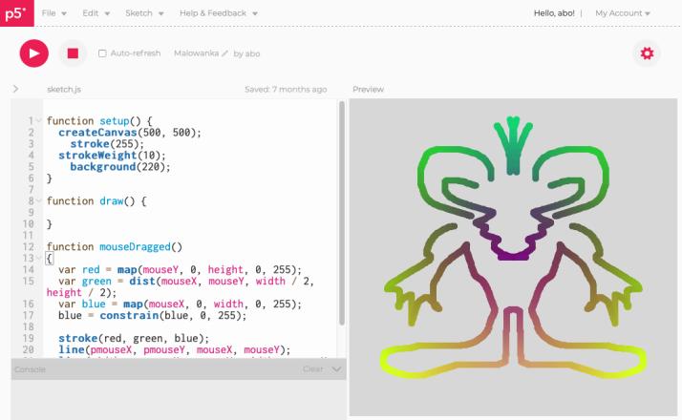682x420 pixels.
Task: Click line number 19 in gutter
Action: (x=29, y=338)
